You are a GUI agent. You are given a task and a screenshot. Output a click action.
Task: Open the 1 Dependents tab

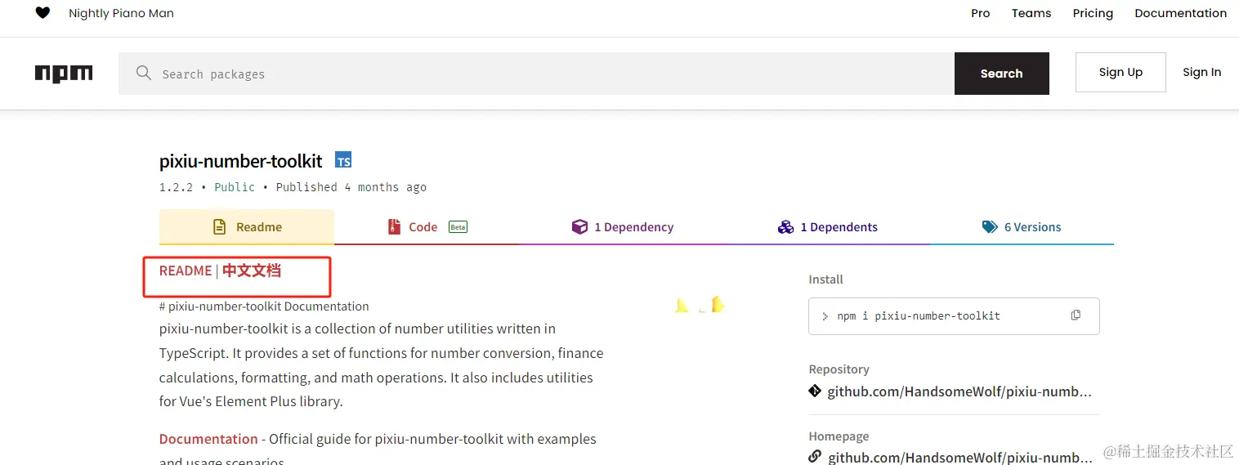pos(828,227)
